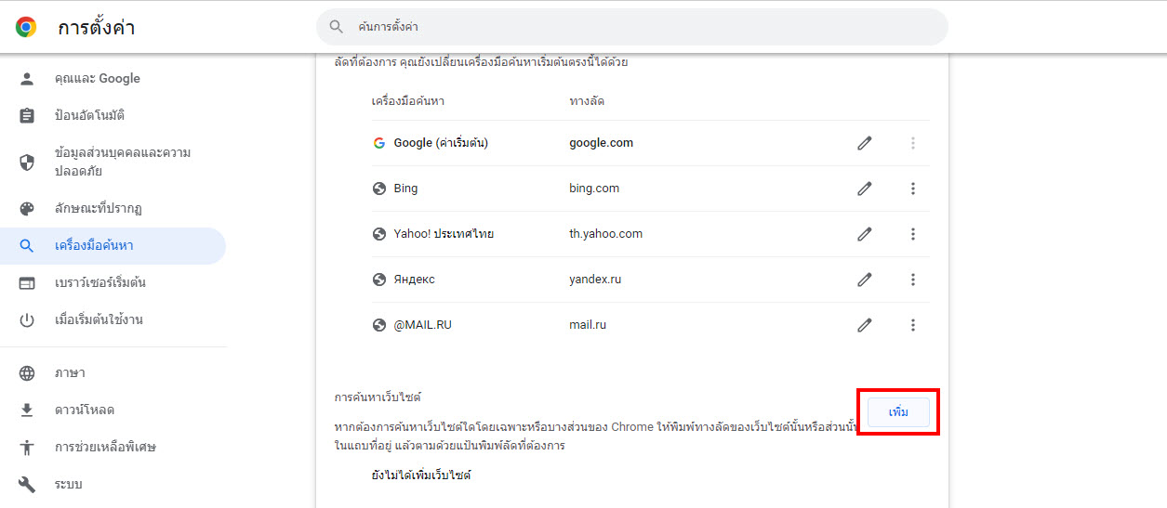Click the globe icon next to Yahoo! ประเทศไทย
This screenshot has height=508, width=1167.
[379, 234]
